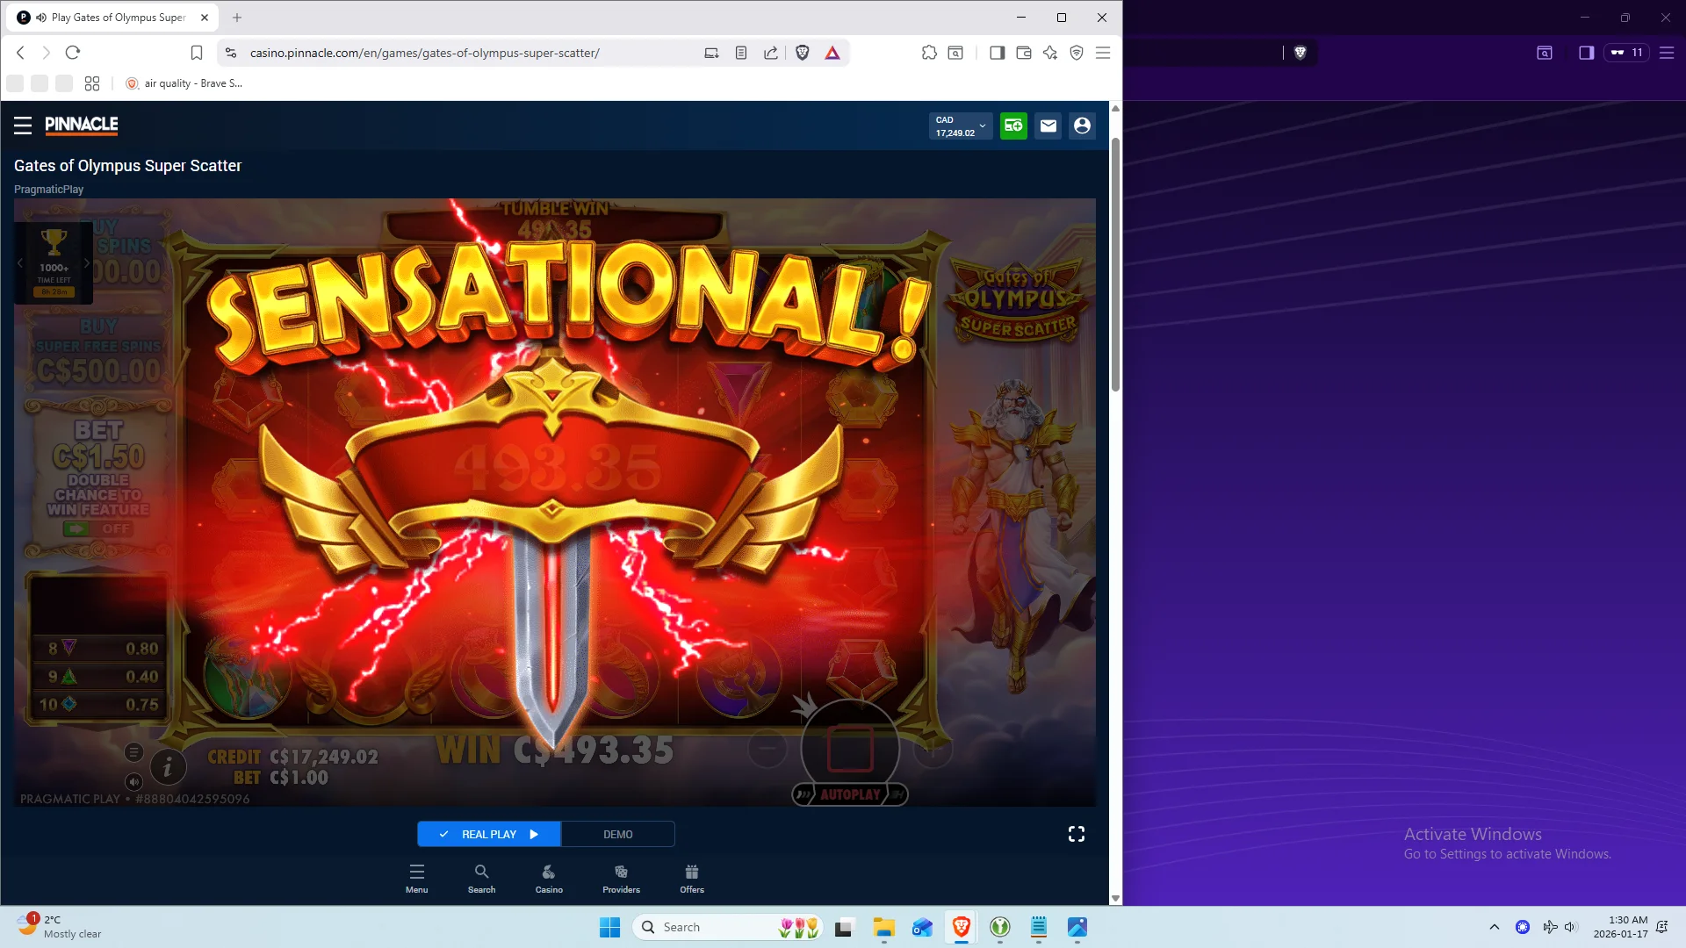1686x948 pixels.
Task: Open File Explorer from taskbar
Action: tap(883, 927)
